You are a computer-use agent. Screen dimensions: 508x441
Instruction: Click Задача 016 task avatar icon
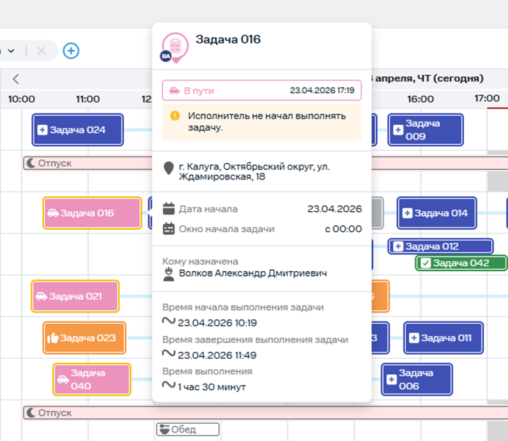[x=175, y=46]
